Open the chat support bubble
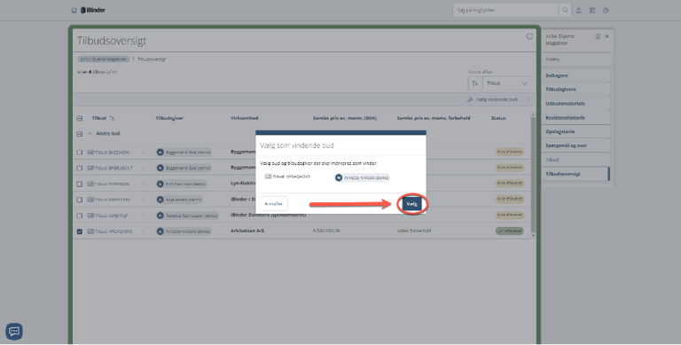Image resolution: width=681 pixels, height=345 pixels. [x=14, y=332]
